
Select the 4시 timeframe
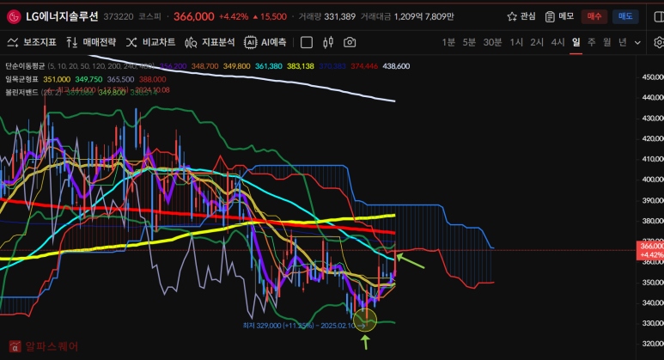click(557, 42)
